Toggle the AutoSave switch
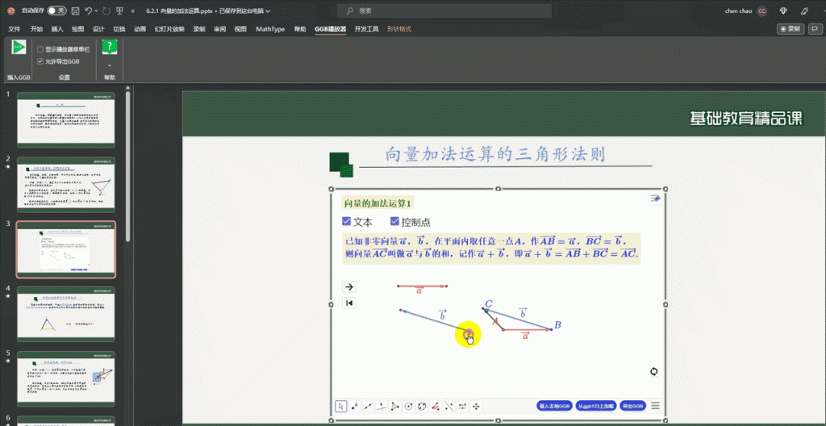The height and width of the screenshot is (426, 826). point(56,10)
